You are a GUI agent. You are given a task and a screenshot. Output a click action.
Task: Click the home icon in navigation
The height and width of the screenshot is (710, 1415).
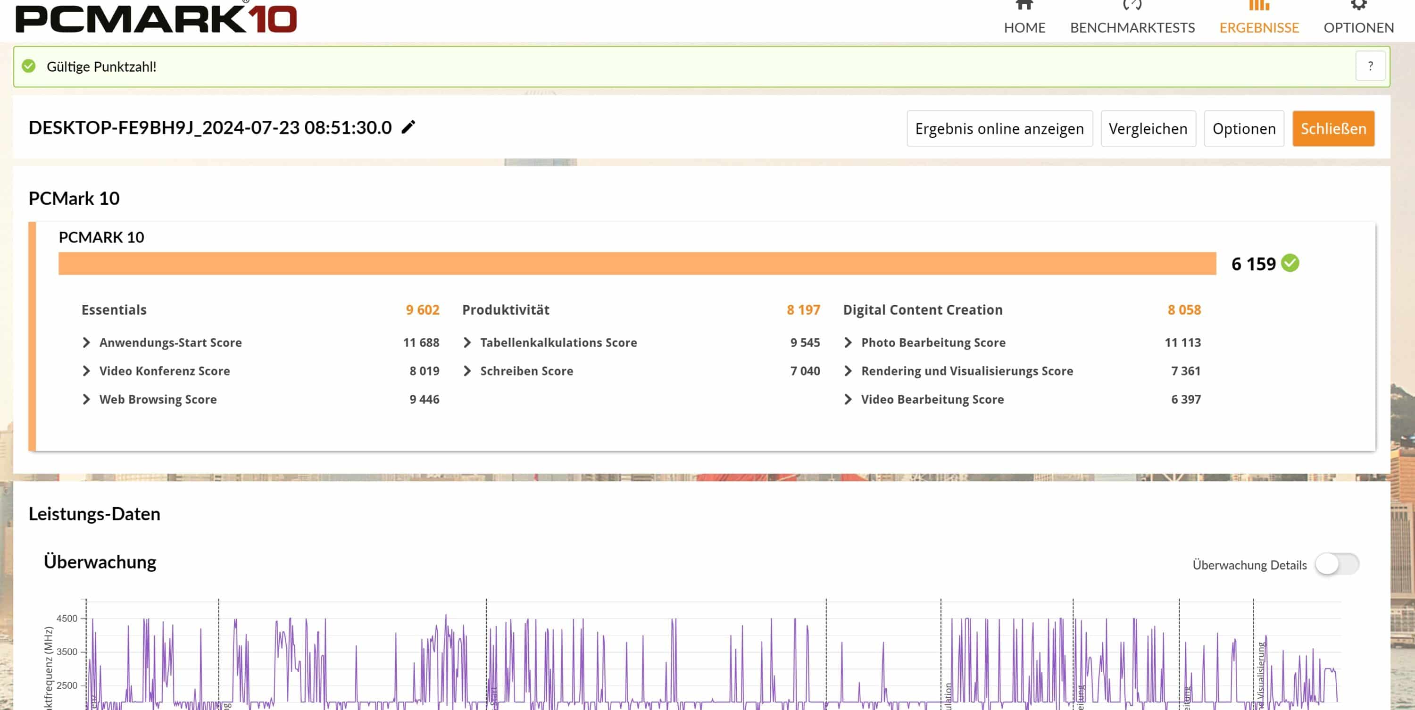pos(1024,5)
